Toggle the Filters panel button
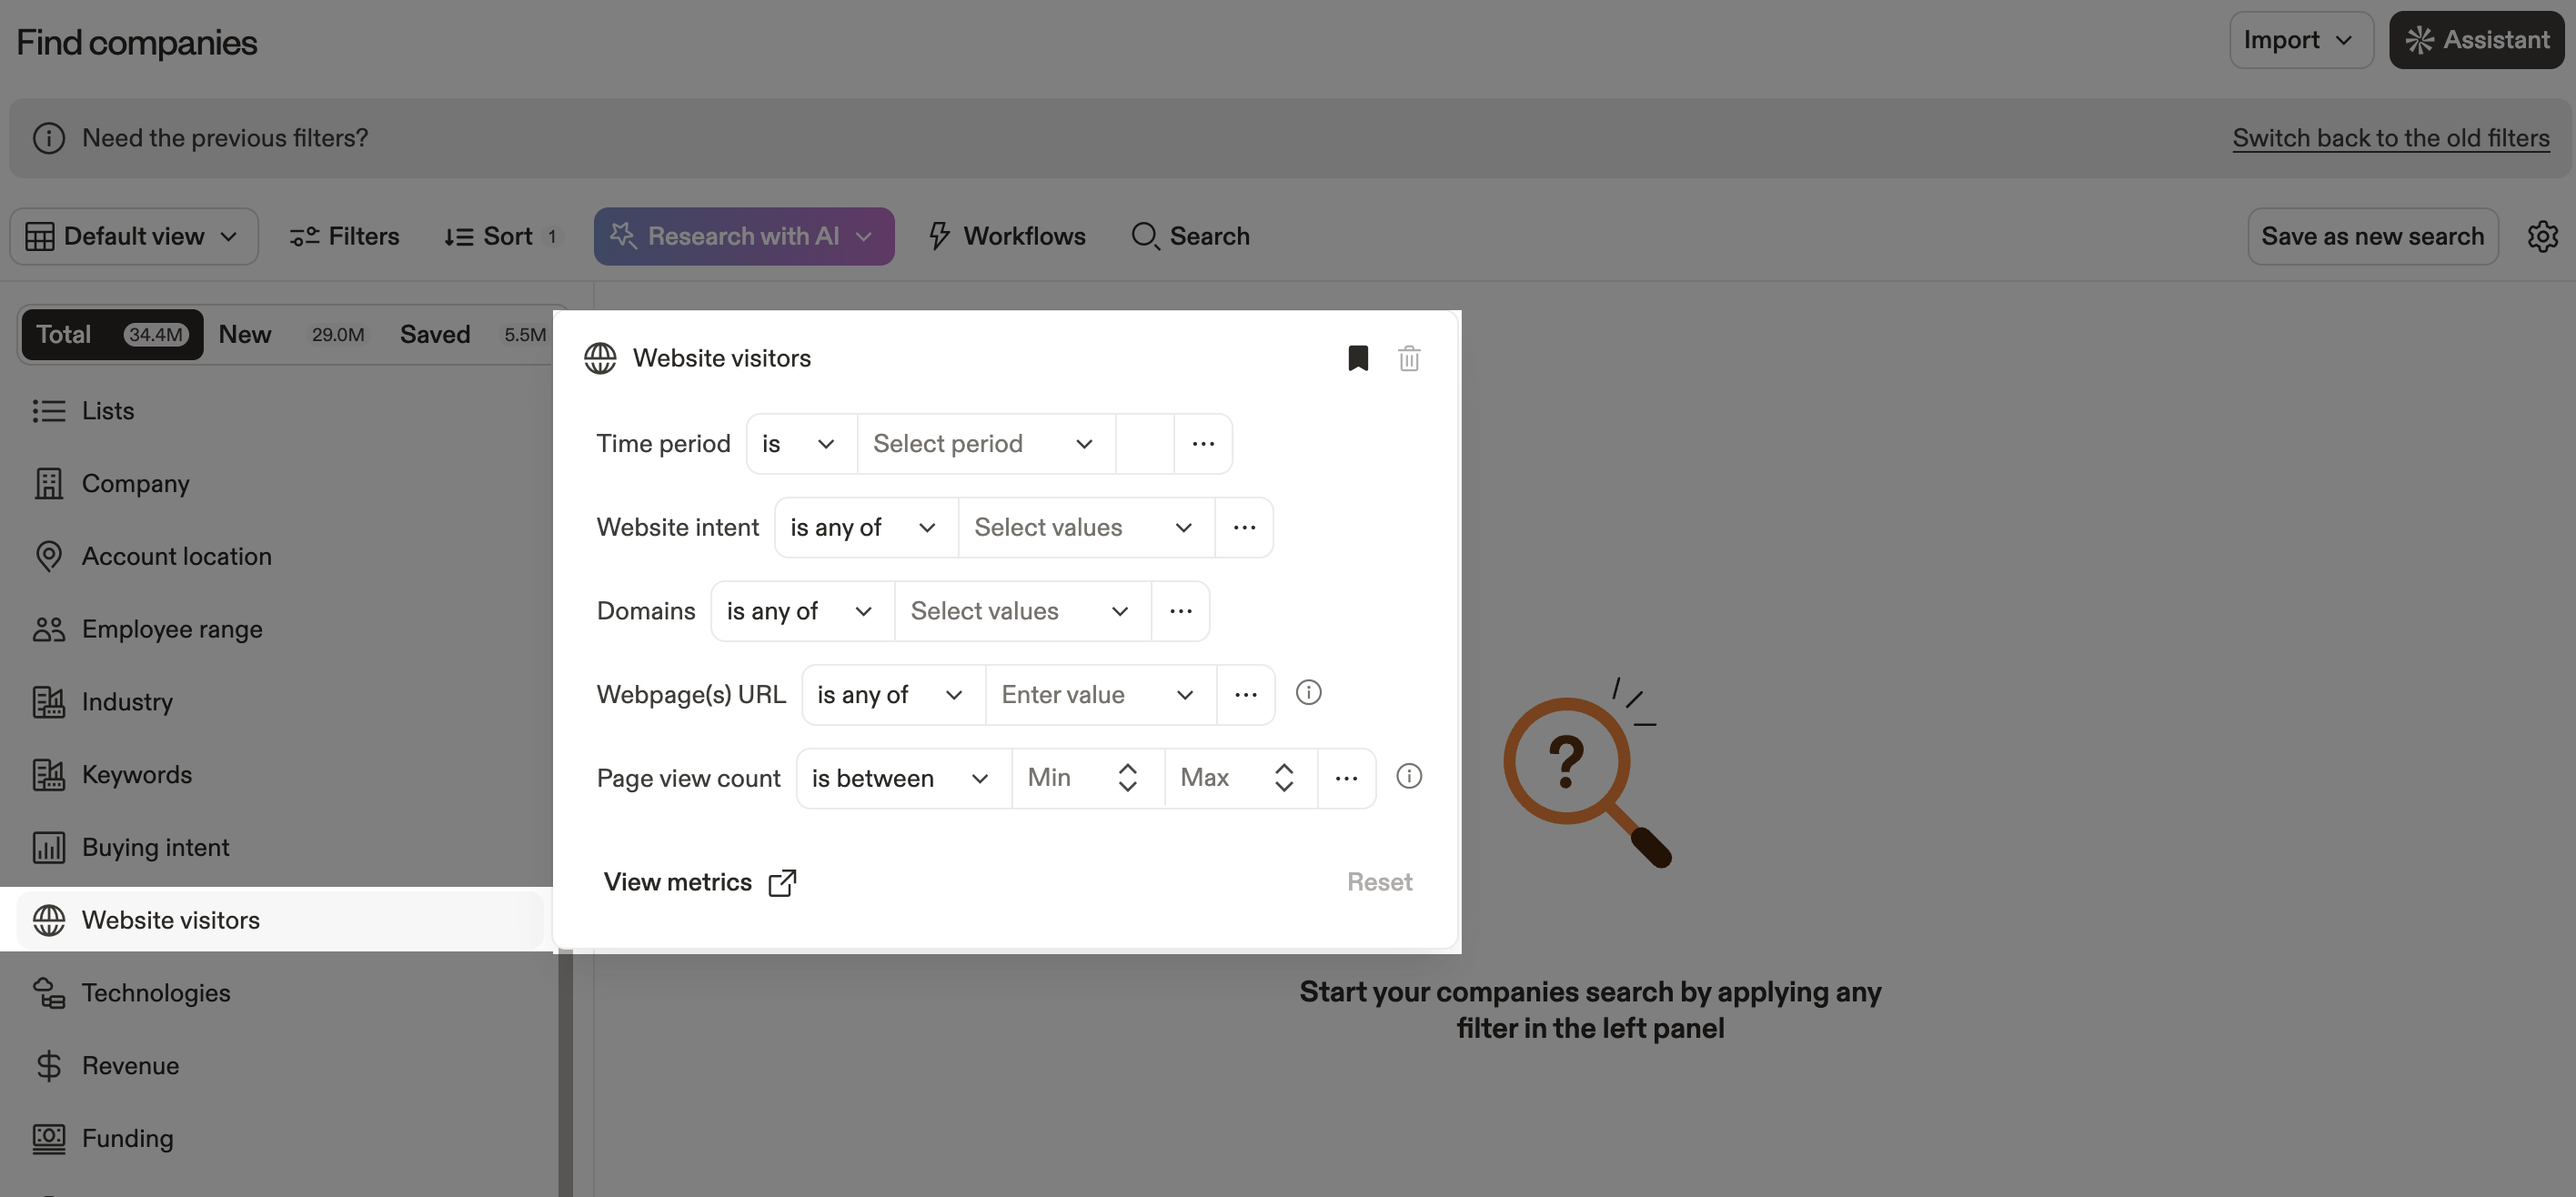 click(x=344, y=236)
